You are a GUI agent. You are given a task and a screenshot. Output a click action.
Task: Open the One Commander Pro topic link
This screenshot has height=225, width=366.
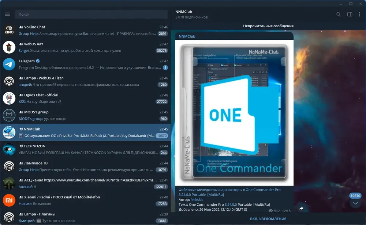[x=229, y=192]
